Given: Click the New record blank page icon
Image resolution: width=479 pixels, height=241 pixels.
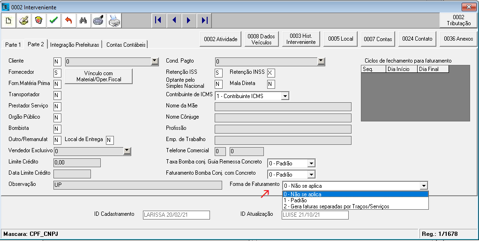Looking at the screenshot, I should click(8, 21).
